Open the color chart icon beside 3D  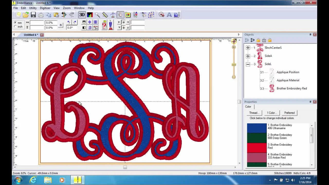point(90,15)
